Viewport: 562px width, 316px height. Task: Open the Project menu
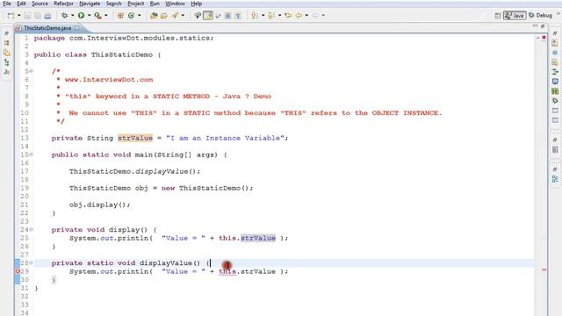point(136,4)
